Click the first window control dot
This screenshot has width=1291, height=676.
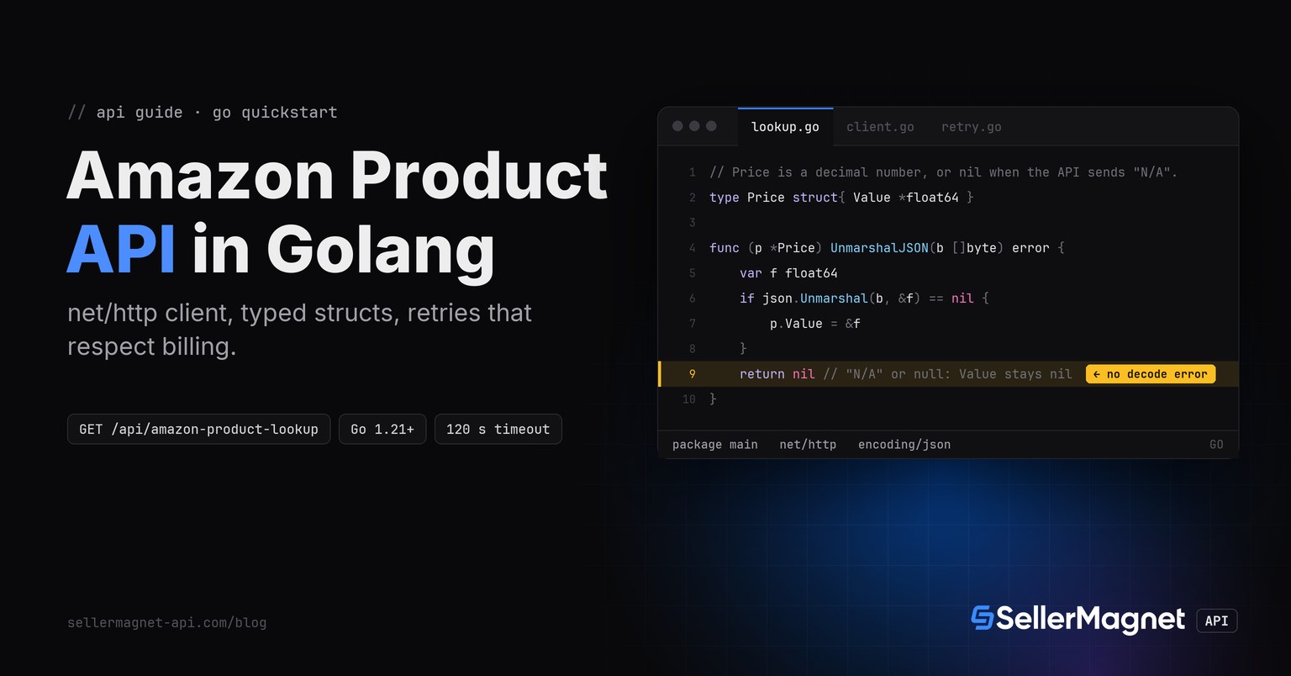coord(677,126)
